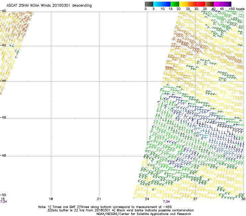Click the '0' label under the color bar
This screenshot has width=246, height=216.
[146, 9]
